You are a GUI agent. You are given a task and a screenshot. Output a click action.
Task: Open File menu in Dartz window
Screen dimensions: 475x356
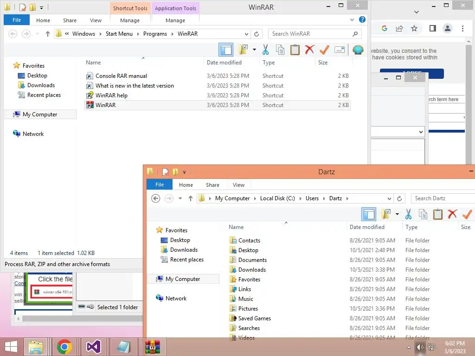(160, 184)
